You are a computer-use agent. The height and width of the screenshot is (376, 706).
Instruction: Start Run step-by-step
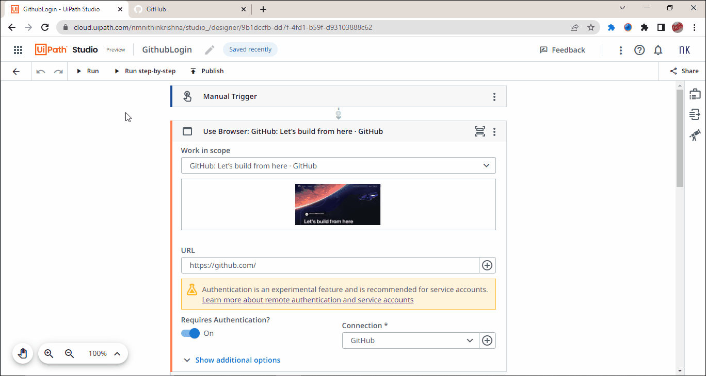145,71
